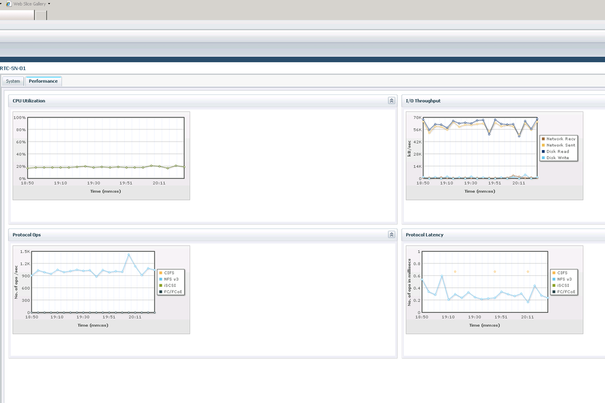Click the Disk Write legend entry
The width and height of the screenshot is (605, 403).
tap(558, 158)
